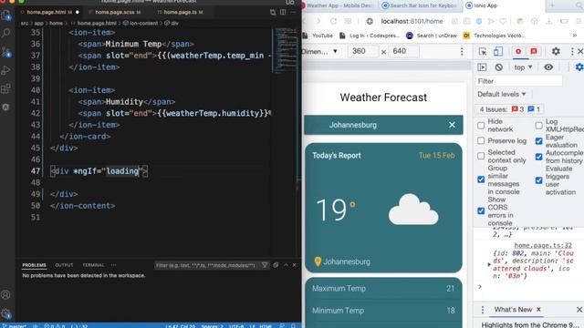
Task: Disable Group similar messages checkbox
Action: click(x=481, y=179)
